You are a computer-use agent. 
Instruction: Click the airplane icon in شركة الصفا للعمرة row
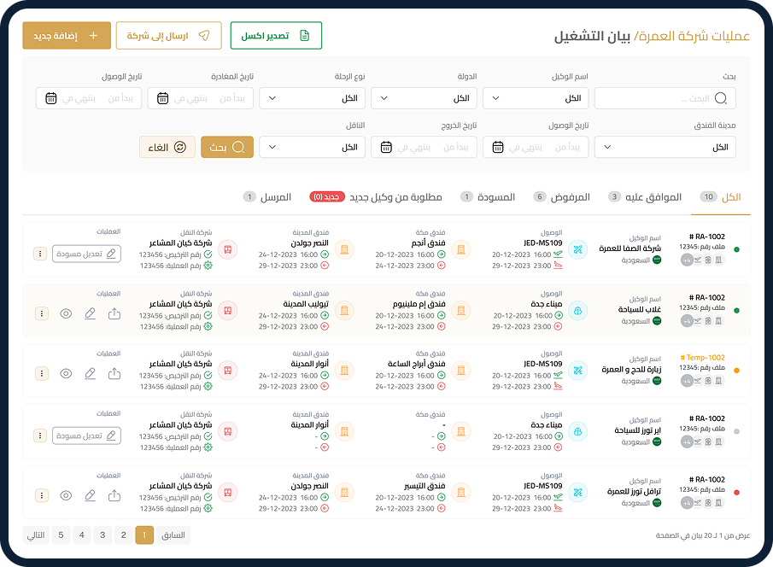(x=577, y=249)
